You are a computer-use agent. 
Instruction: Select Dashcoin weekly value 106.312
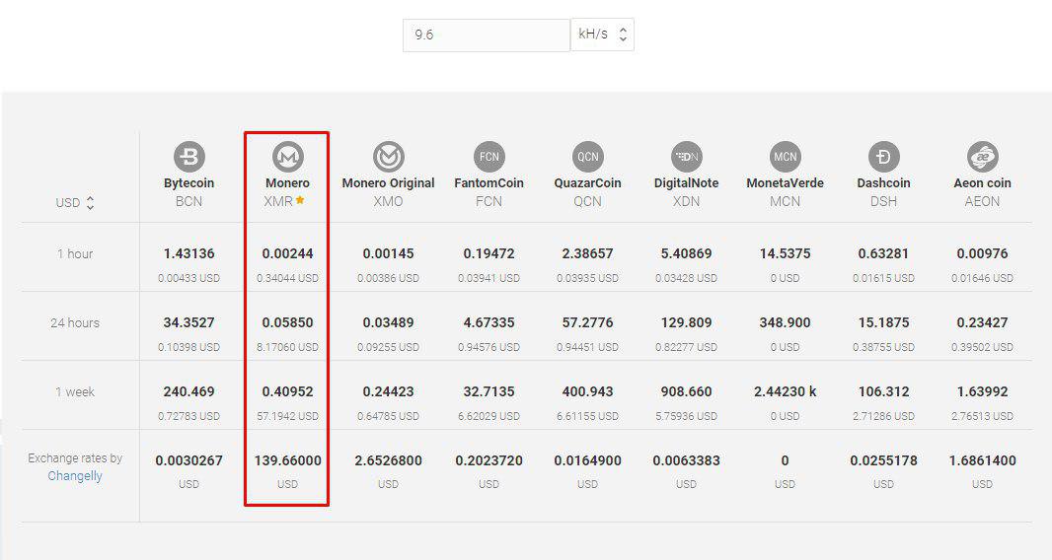coord(883,392)
